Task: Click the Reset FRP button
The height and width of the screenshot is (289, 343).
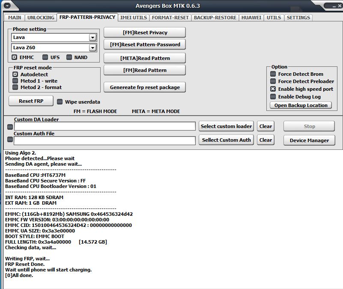Action: pos(31,101)
